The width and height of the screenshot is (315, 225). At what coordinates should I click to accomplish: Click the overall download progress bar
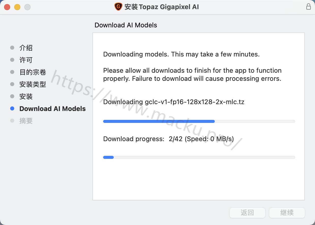[x=199, y=157]
